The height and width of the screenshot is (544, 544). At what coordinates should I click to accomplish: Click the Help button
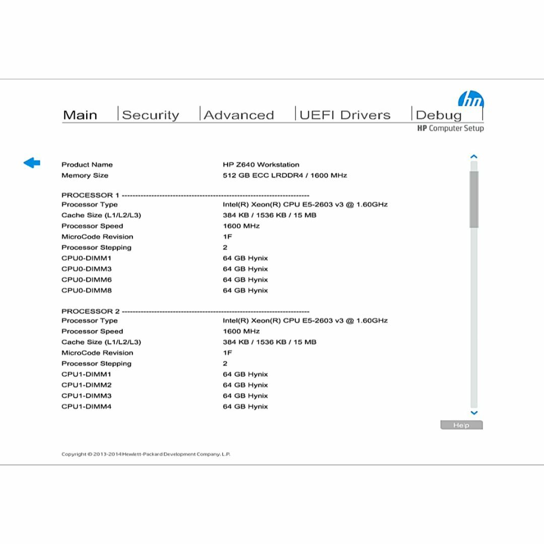pyautogui.click(x=461, y=425)
